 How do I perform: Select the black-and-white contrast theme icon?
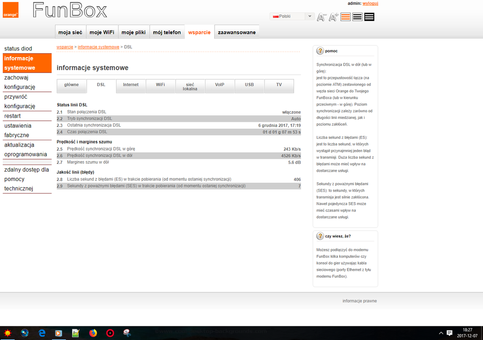pos(357,17)
